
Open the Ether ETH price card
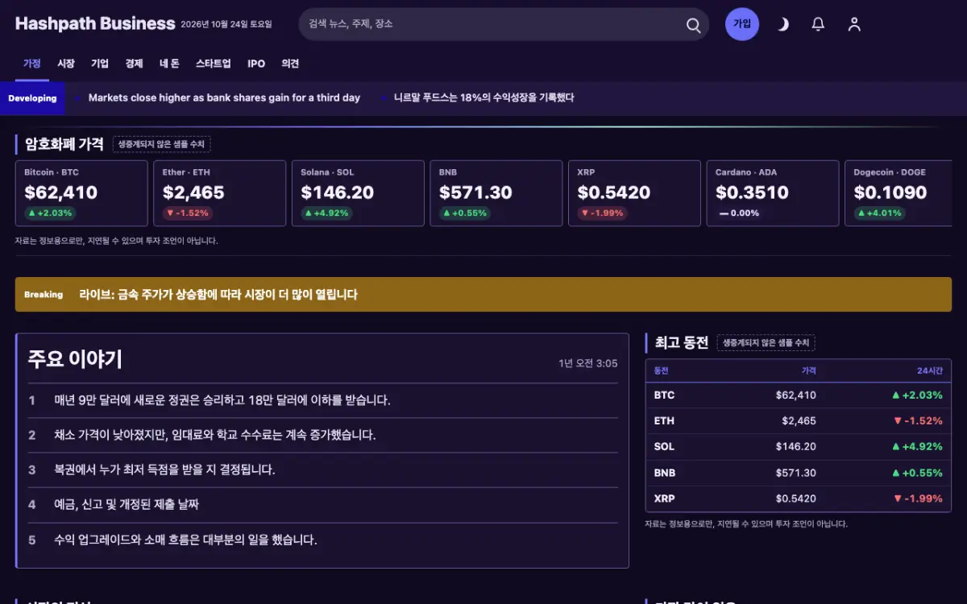coord(220,193)
